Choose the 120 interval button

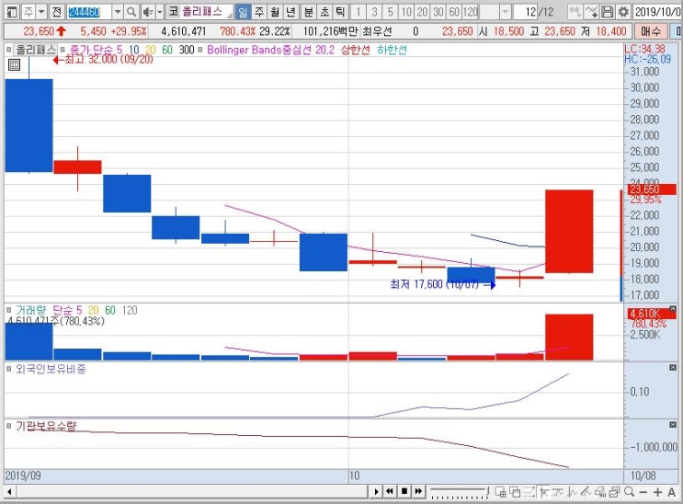coord(471,12)
